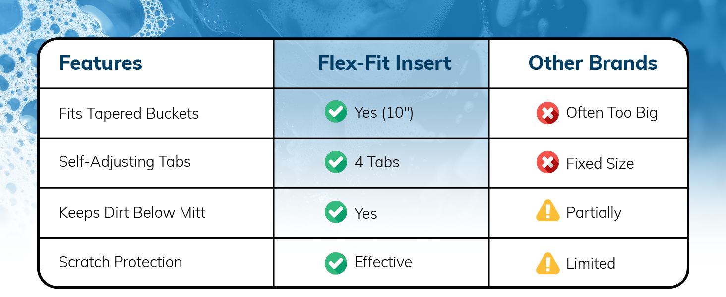This screenshot has height=297, width=726.
Task: Click the Fits Tapered Buckets label
Action: (x=129, y=114)
